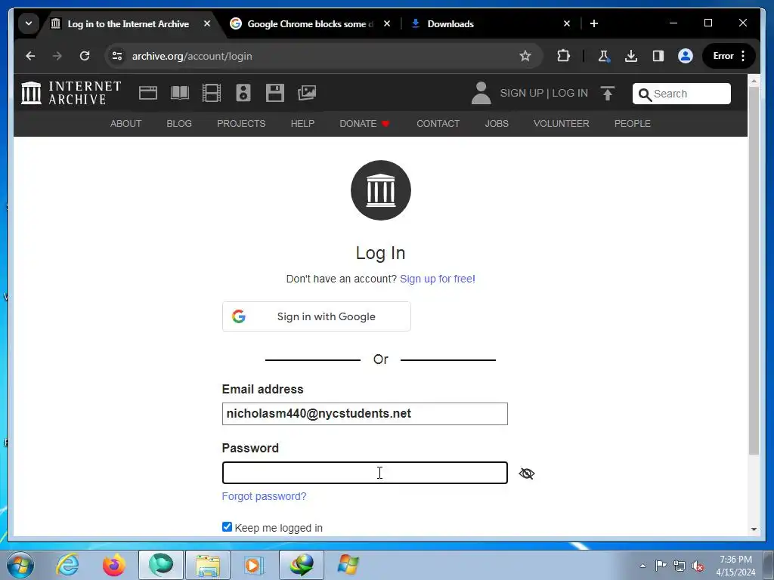Open a new tab
Viewport: 774px width, 580px height.
(x=594, y=23)
